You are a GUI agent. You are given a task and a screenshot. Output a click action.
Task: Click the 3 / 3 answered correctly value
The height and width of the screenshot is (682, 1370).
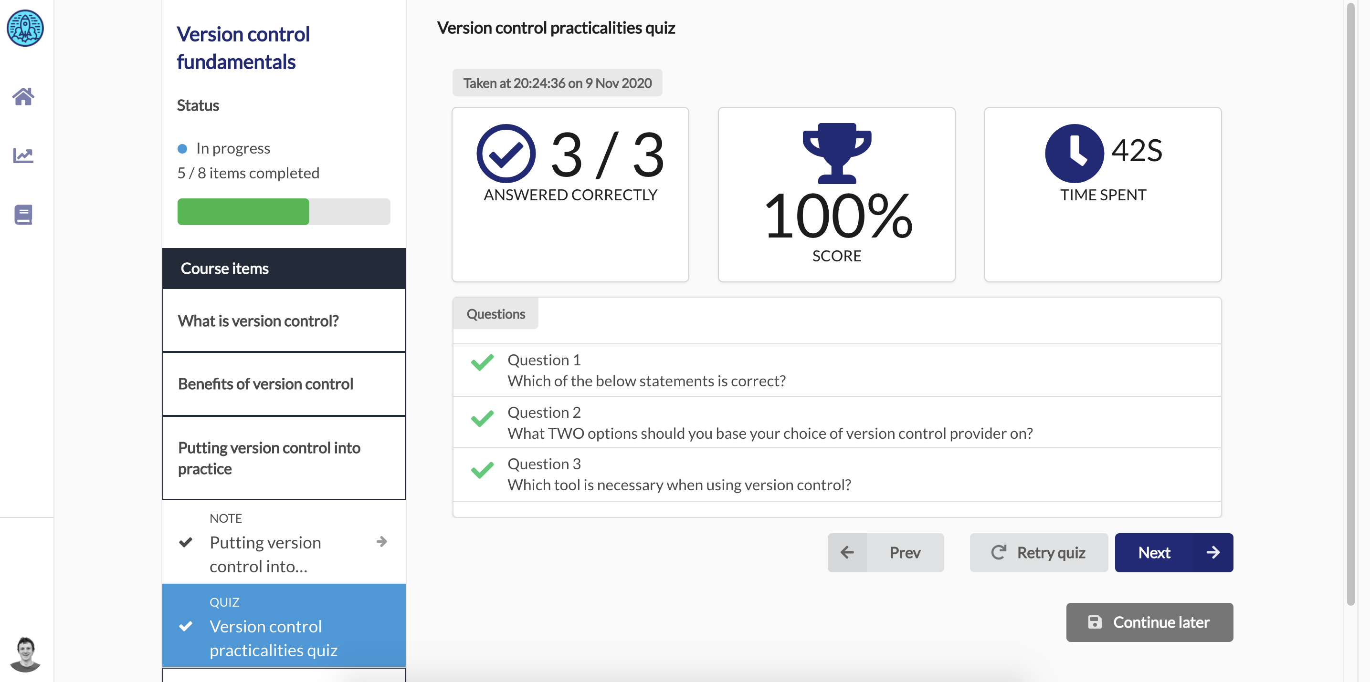tap(607, 155)
